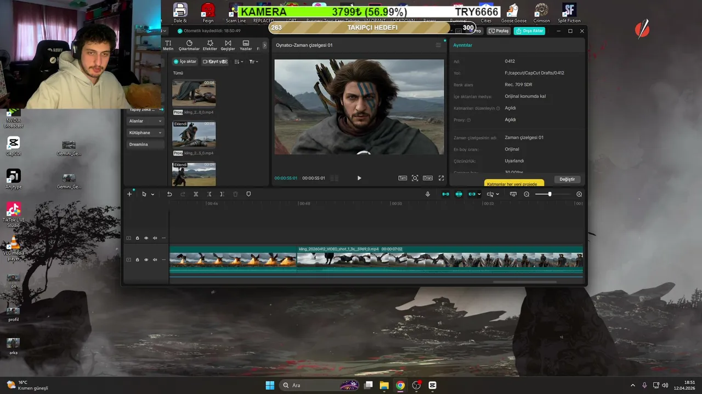Hide the upper empty track with eye icon
This screenshot has width=702, height=394.
[x=146, y=238]
